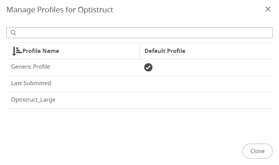This screenshot has width=279, height=165.
Task: Select the Generic Profile entry
Action: (30, 67)
